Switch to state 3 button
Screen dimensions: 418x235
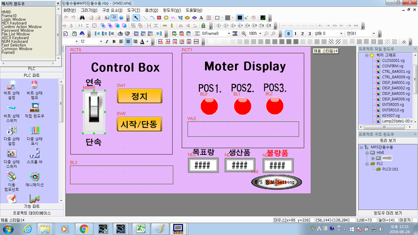tap(310, 33)
